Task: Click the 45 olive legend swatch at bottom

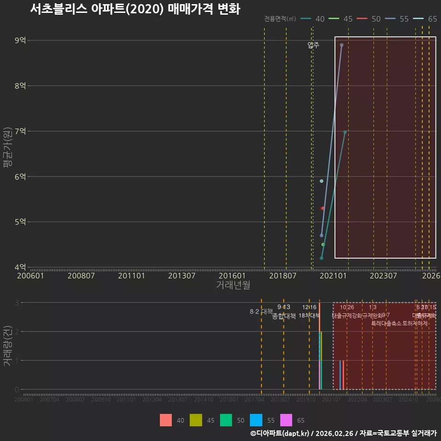Action: 196,420
